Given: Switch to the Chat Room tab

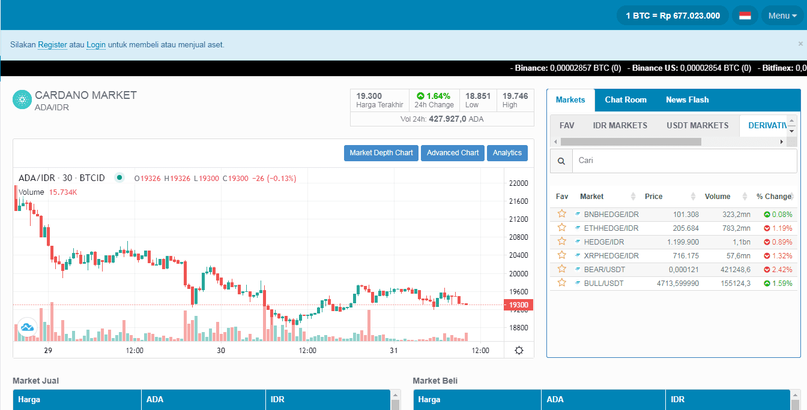Looking at the screenshot, I should pyautogui.click(x=626, y=100).
